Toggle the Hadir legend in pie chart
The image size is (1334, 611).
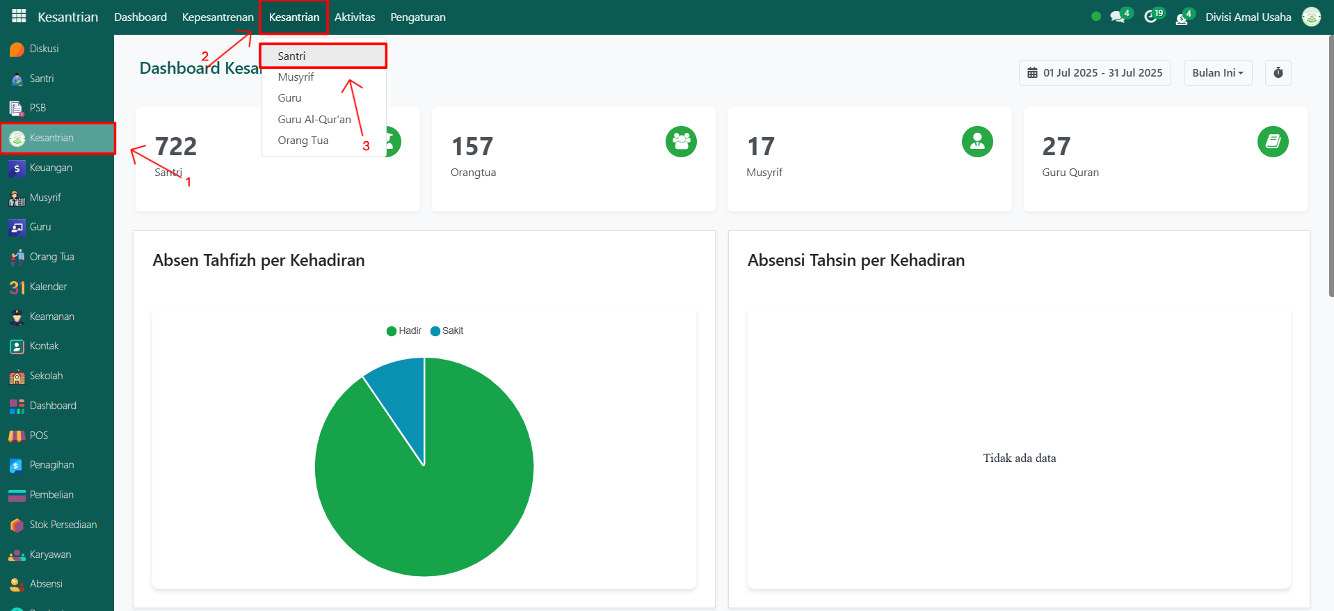pyautogui.click(x=404, y=331)
